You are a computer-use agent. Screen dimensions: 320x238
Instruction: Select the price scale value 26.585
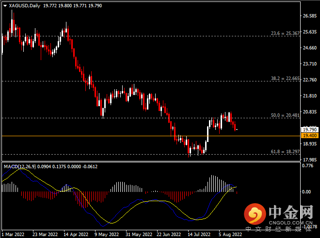click(x=310, y=16)
